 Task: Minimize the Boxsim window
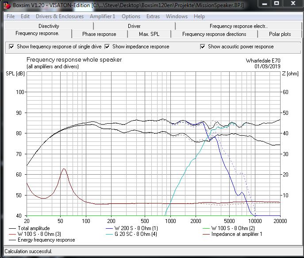(x=265, y=3)
